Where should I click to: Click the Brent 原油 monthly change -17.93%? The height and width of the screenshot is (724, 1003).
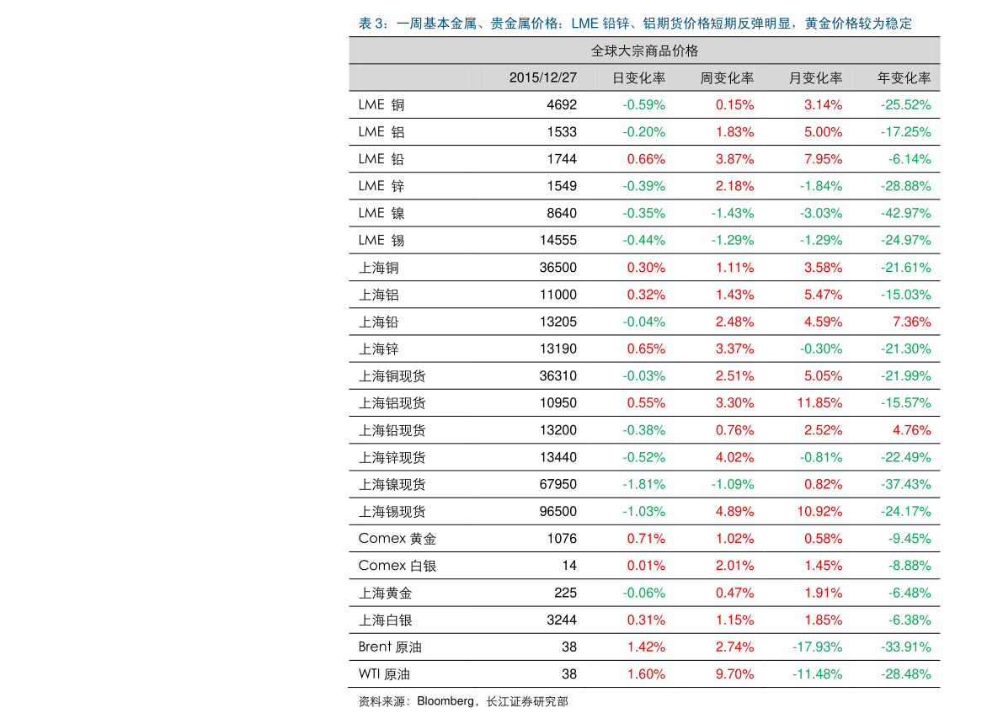click(x=818, y=647)
